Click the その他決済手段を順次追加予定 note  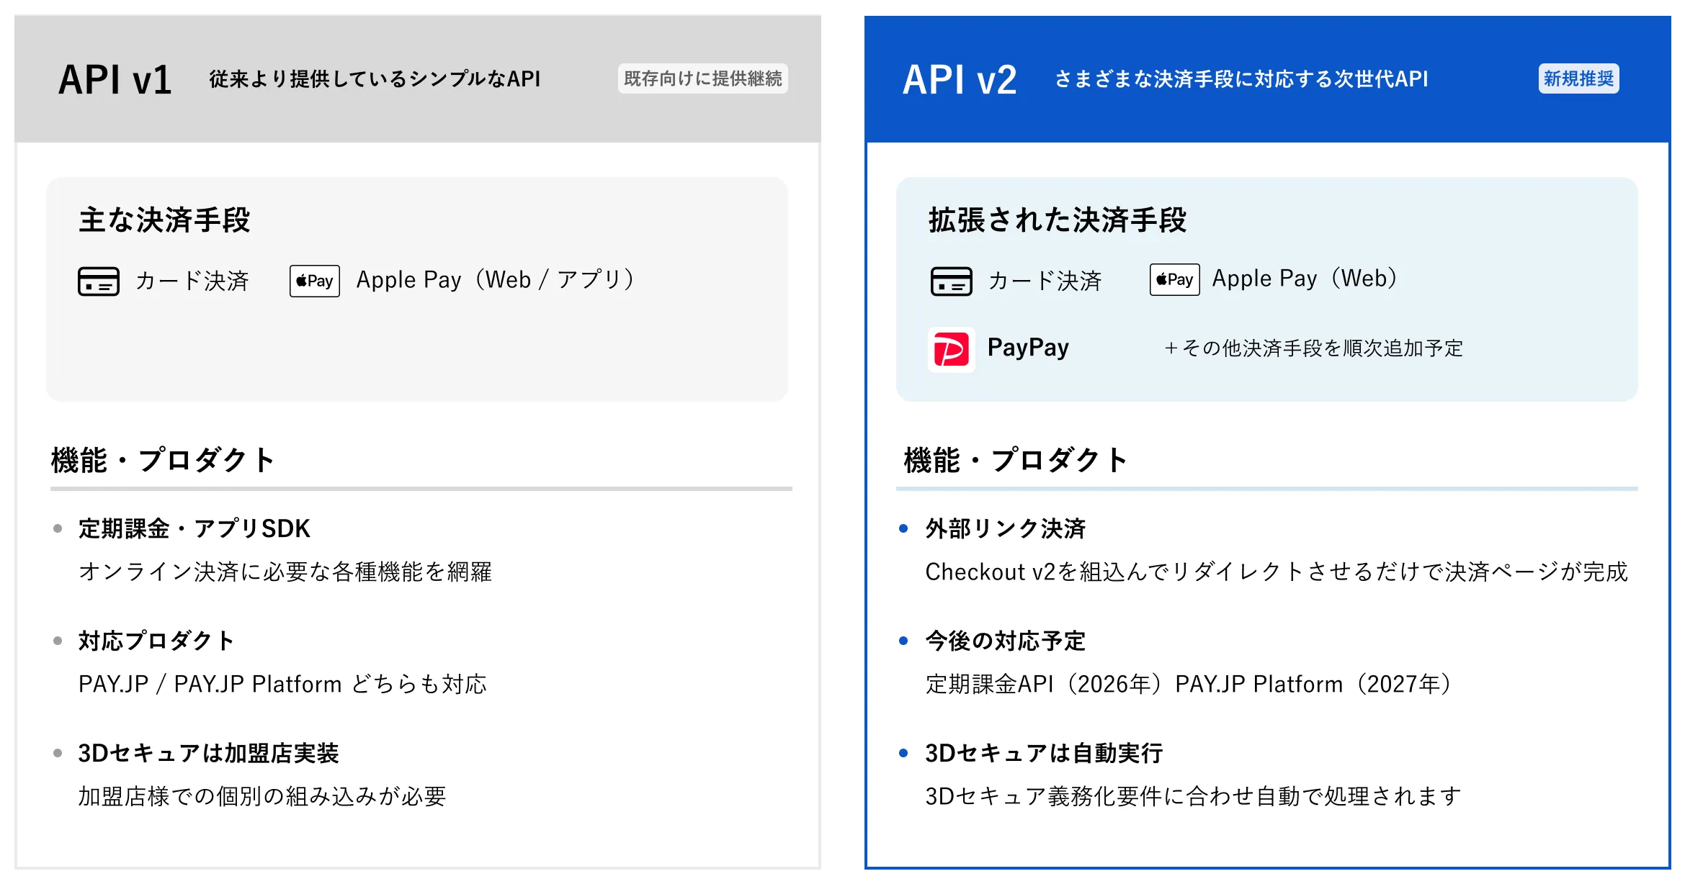pos(1314,348)
